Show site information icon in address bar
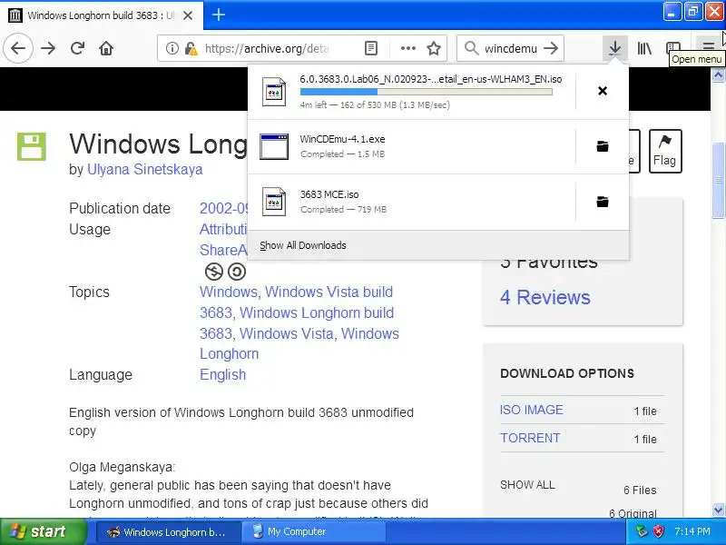The width and height of the screenshot is (726, 545). [172, 48]
